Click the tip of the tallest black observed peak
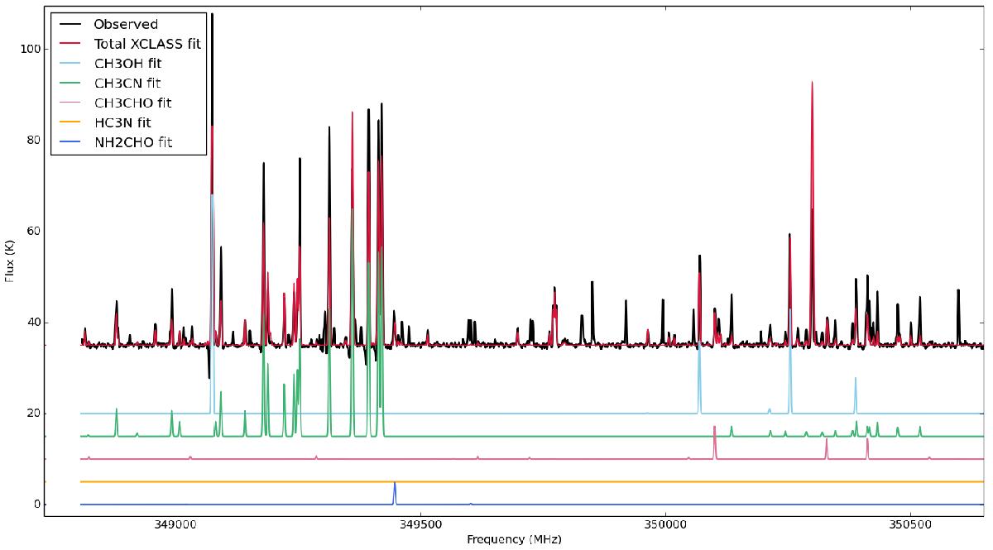Viewport: 993px width, 550px height. point(212,15)
